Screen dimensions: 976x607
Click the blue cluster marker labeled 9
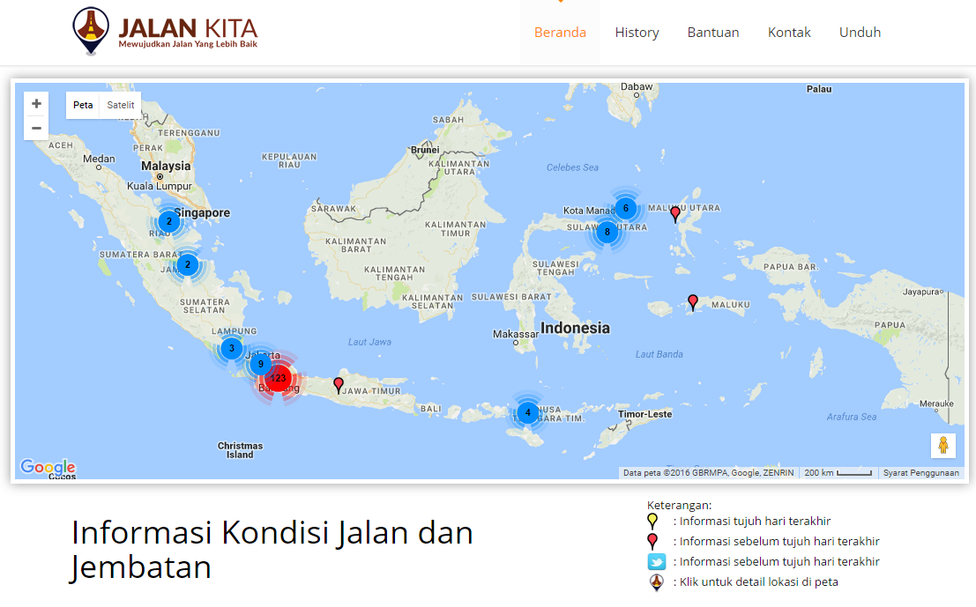tap(260, 364)
